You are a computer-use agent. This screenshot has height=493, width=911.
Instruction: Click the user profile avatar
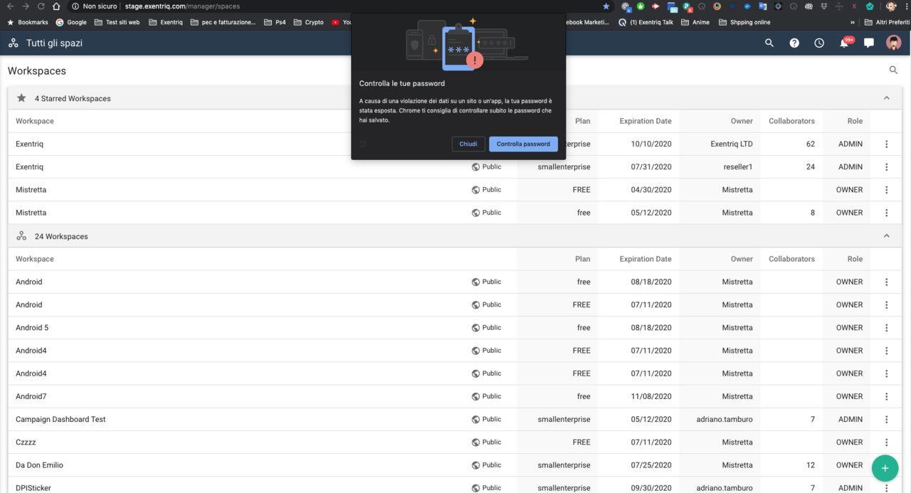pos(893,43)
